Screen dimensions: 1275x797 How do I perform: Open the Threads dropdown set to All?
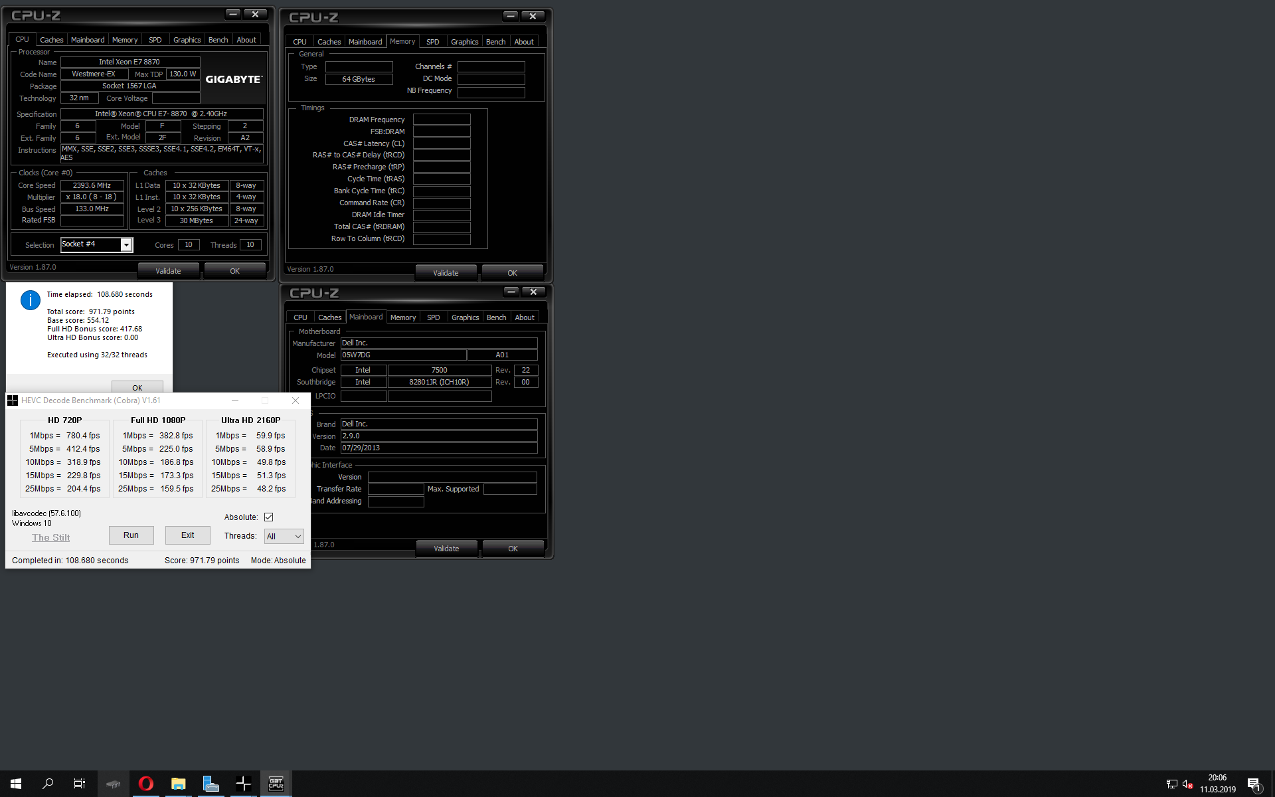pyautogui.click(x=284, y=536)
